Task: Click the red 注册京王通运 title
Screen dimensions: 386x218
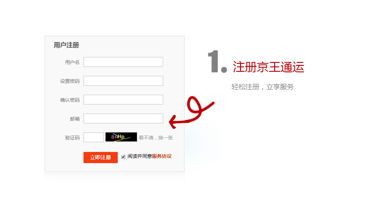Action: 269,67
